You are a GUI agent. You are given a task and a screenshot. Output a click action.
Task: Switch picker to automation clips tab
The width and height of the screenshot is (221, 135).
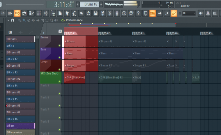[31, 32]
